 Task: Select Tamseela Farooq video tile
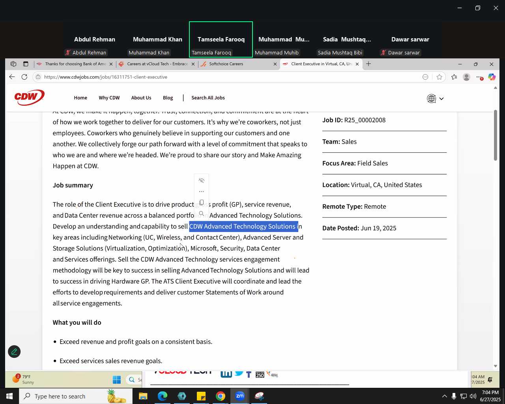(x=221, y=39)
